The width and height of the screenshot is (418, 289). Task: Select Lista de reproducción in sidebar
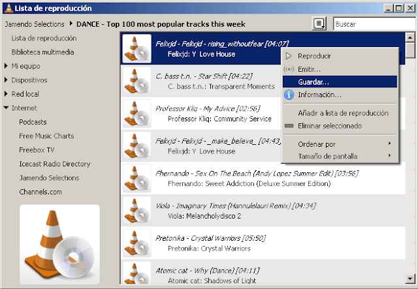(x=44, y=38)
